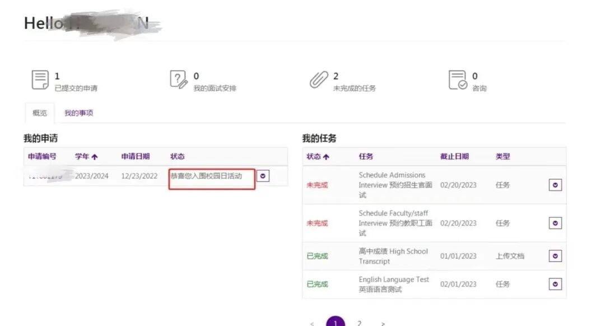Expand English Language Test task dropdown
Screen dimensions: 605x326
[555, 284]
